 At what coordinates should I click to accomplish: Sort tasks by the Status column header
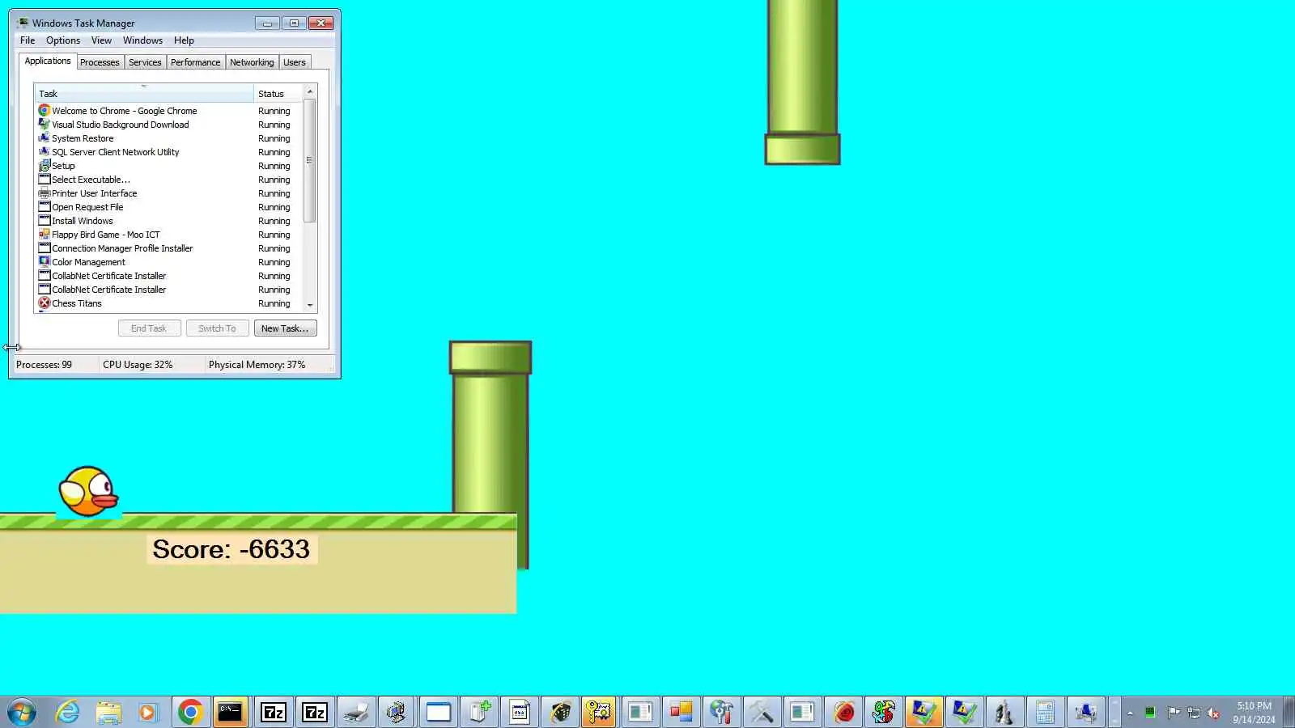pyautogui.click(x=278, y=94)
